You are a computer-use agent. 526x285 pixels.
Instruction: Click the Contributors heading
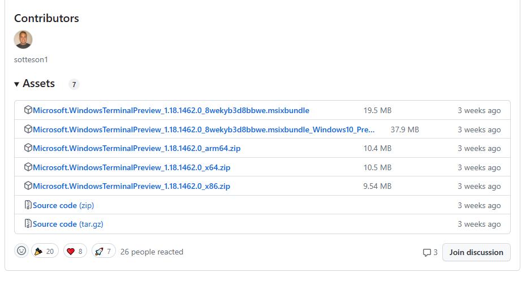[x=46, y=18]
